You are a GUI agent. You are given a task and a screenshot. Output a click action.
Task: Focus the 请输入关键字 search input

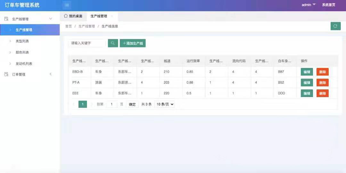pos(86,43)
